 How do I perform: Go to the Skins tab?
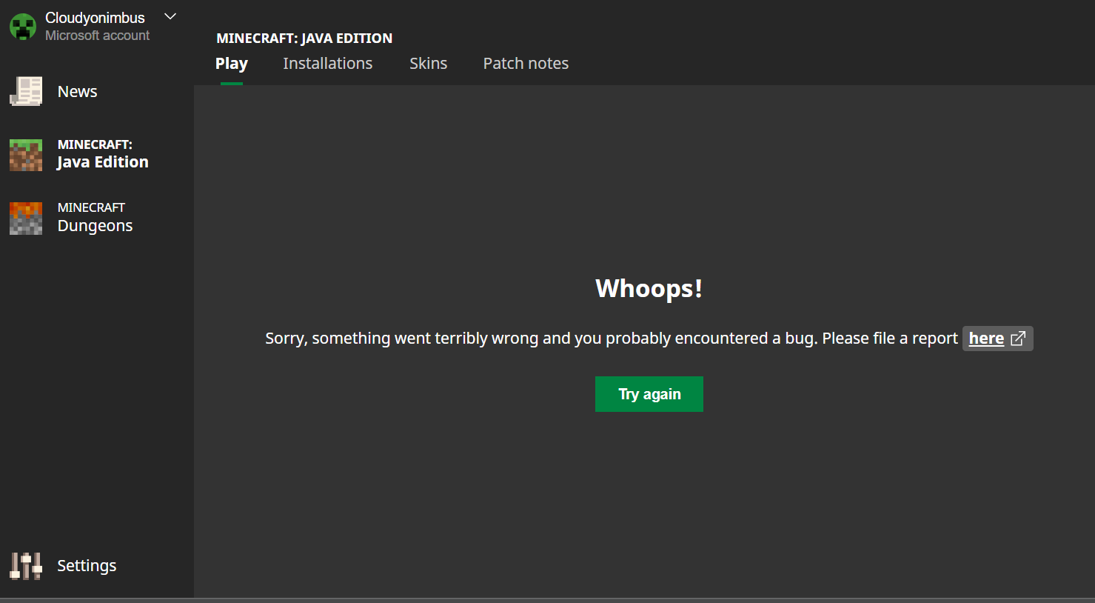point(428,64)
